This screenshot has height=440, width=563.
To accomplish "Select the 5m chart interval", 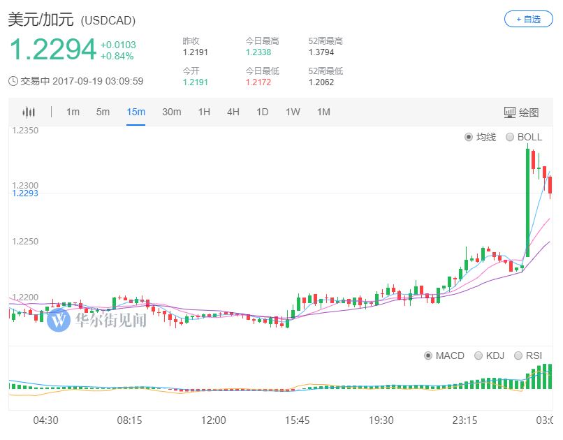I will pyautogui.click(x=103, y=112).
